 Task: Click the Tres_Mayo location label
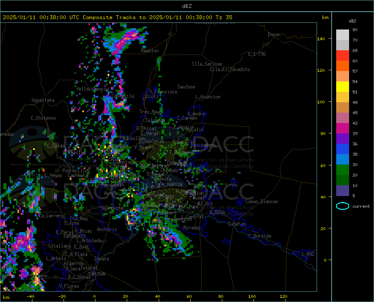click(150, 112)
